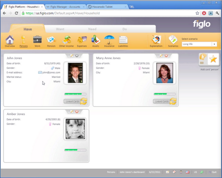Screen dimensions: 222x178
Task: Open the Other income icon
Action: [66, 41]
